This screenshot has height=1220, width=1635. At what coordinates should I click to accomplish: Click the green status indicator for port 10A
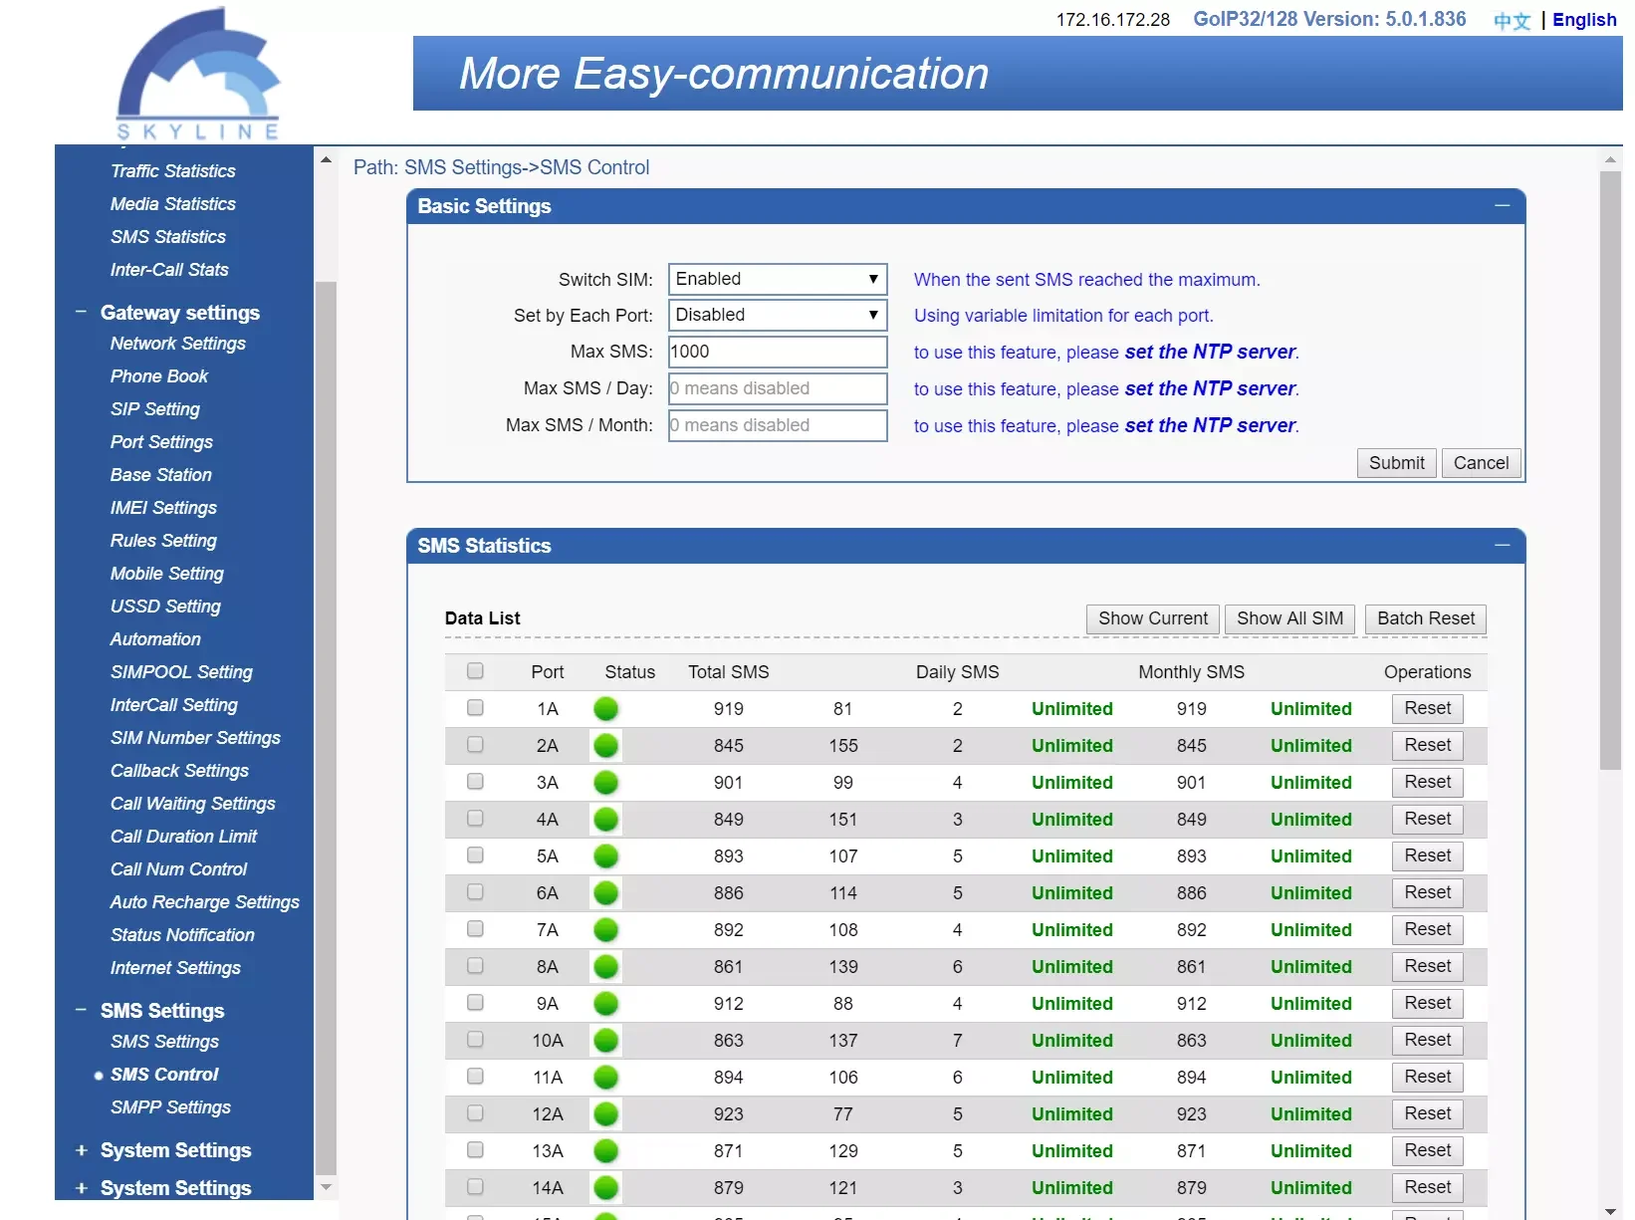click(605, 1041)
